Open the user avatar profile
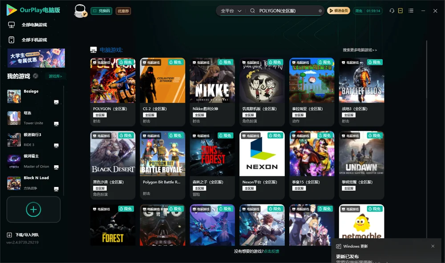Viewport: 445px width, 263px height. coord(80,11)
